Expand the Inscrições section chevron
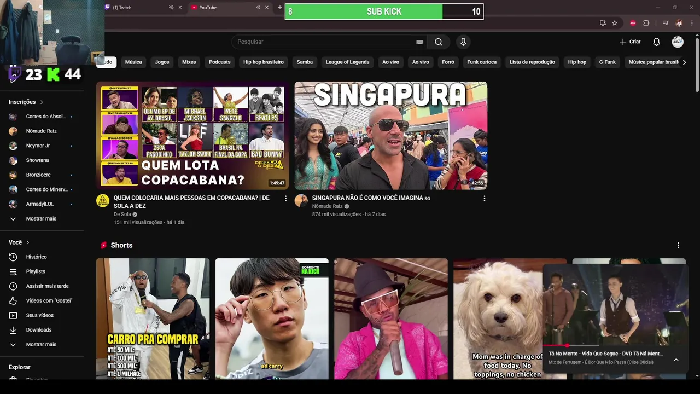The width and height of the screenshot is (700, 394). point(42,102)
